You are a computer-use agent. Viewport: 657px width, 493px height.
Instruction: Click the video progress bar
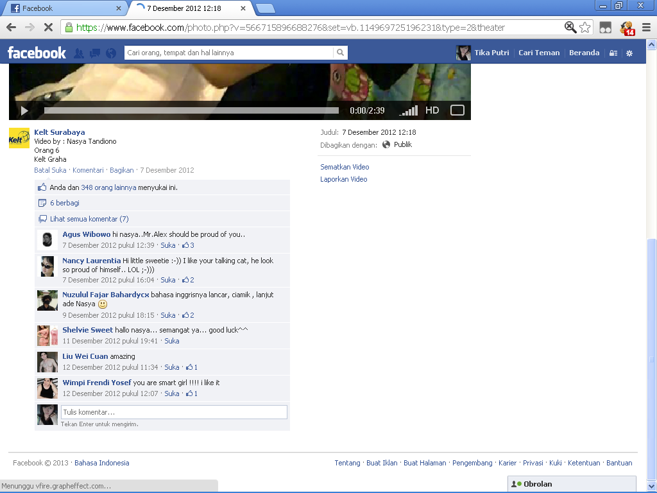click(191, 110)
